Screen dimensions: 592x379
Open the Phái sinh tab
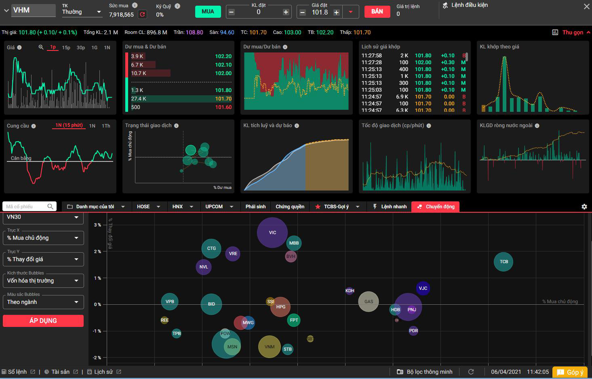pos(255,207)
